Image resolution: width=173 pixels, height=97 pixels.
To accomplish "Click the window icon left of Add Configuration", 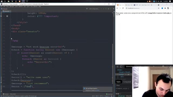I will point(87,9).
